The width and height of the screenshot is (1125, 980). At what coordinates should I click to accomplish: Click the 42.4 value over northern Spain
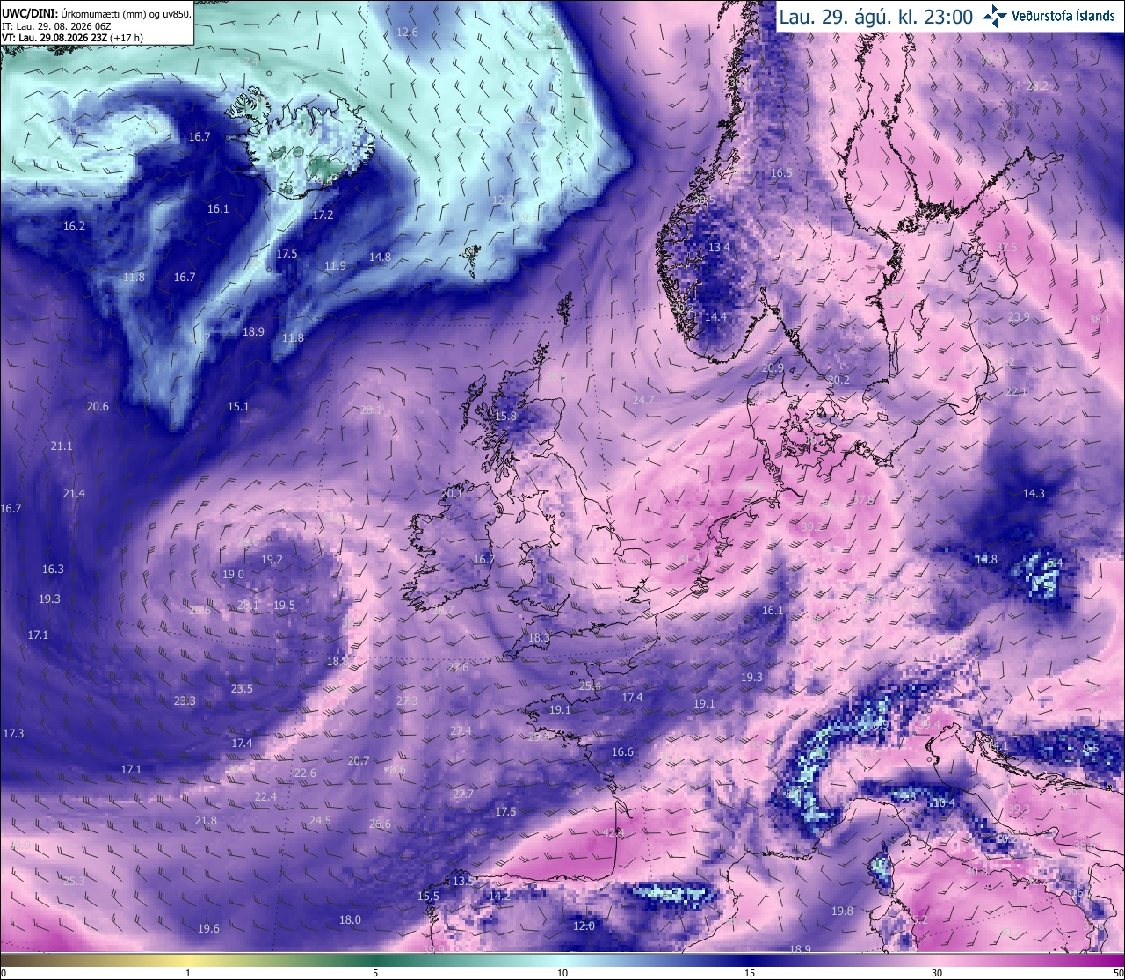pyautogui.click(x=613, y=832)
